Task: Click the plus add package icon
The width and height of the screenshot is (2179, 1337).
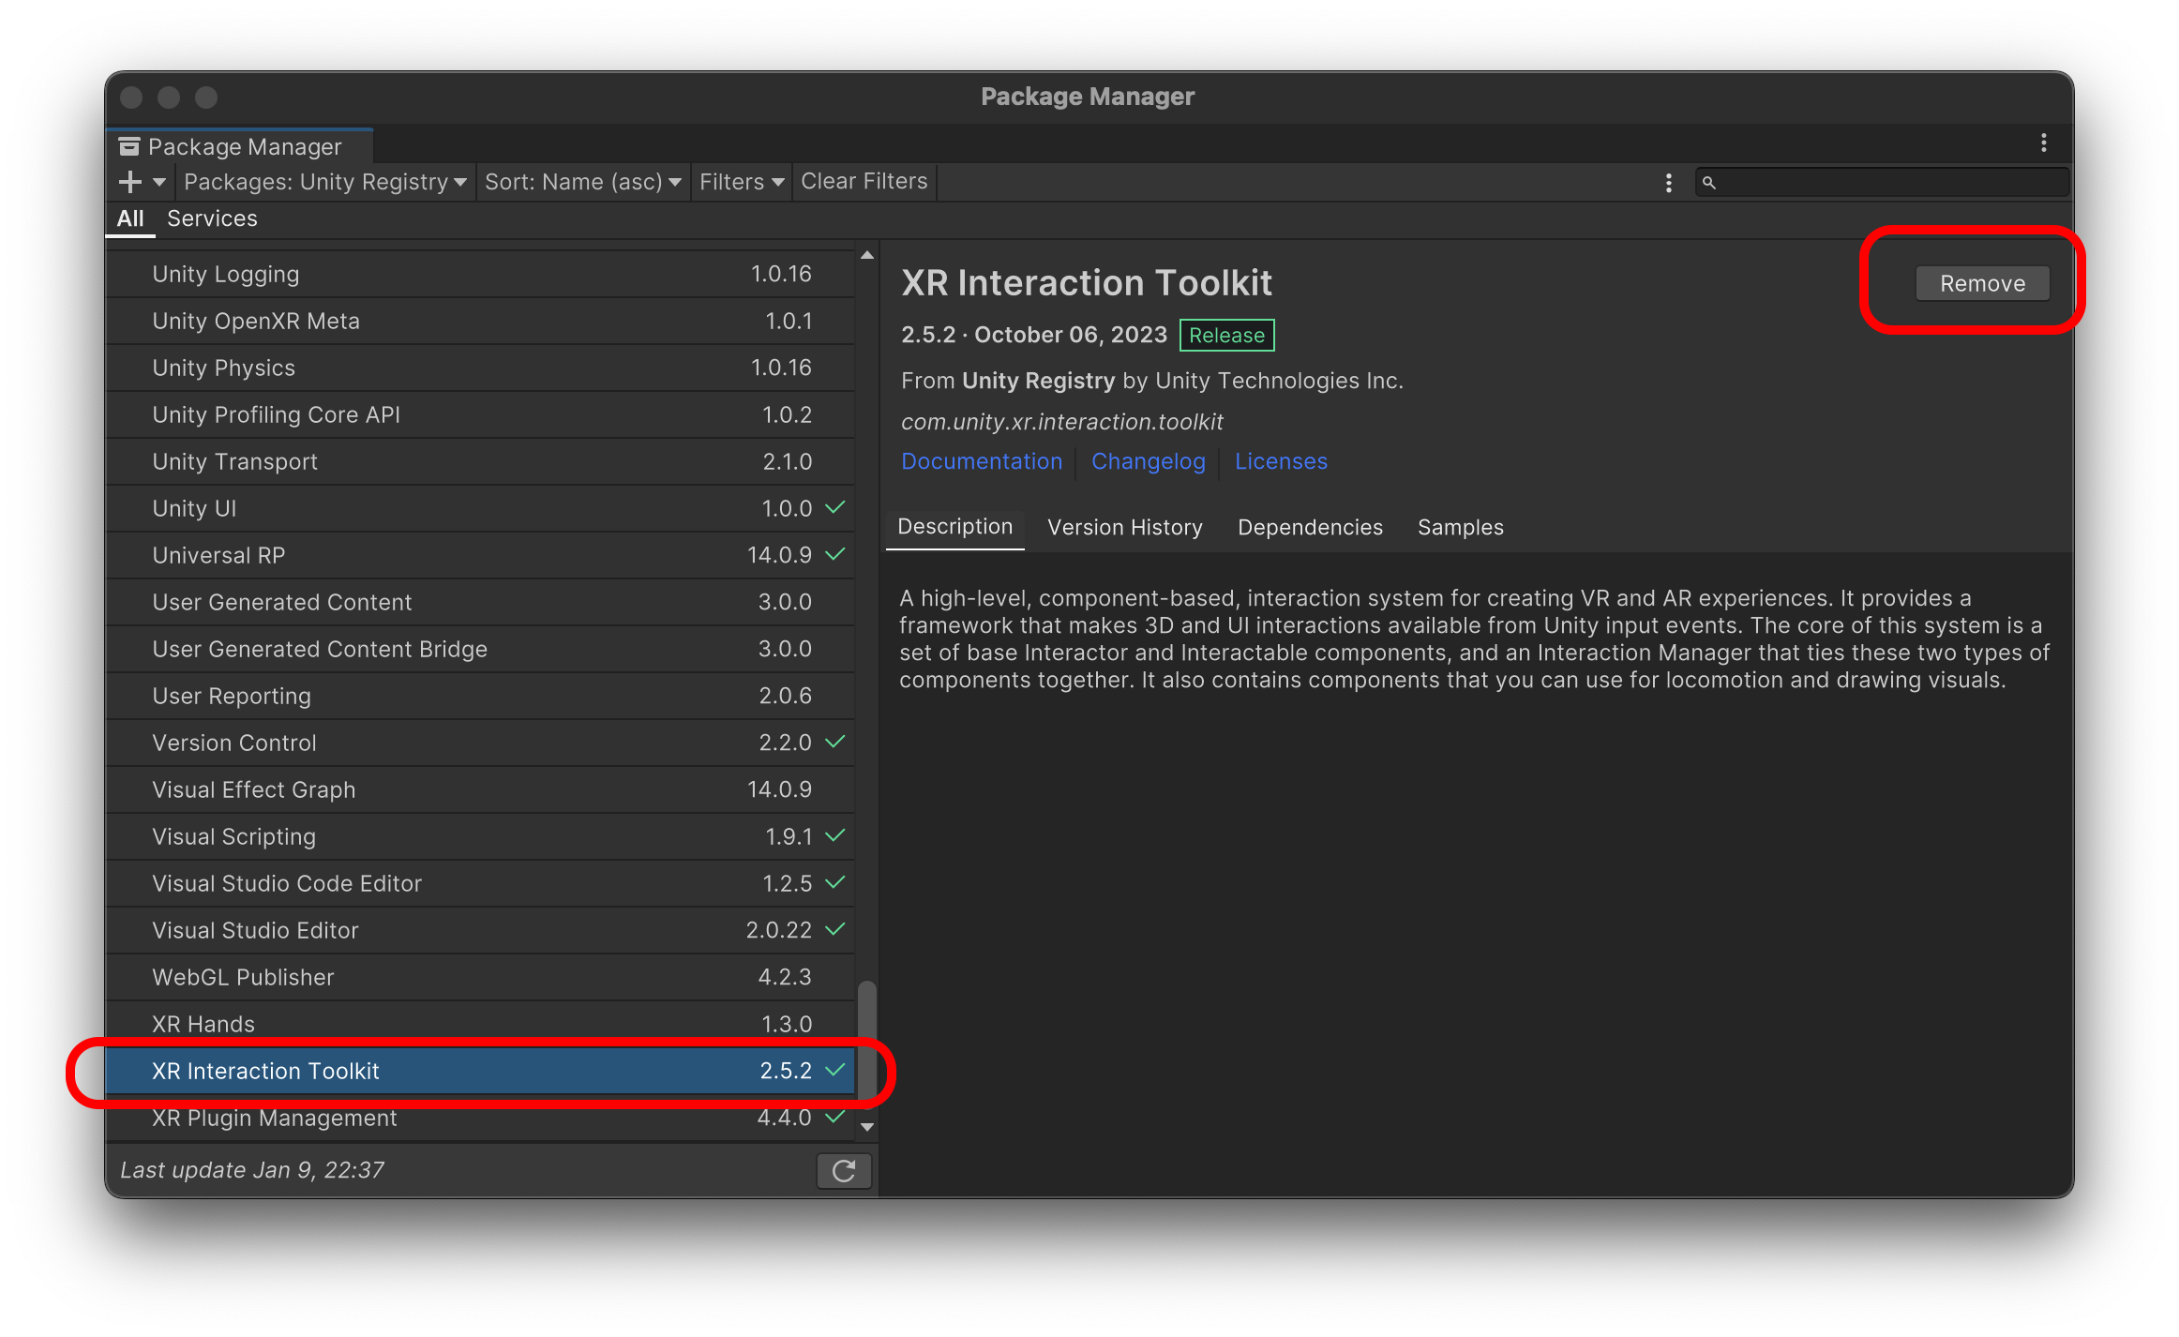Action: point(130,182)
